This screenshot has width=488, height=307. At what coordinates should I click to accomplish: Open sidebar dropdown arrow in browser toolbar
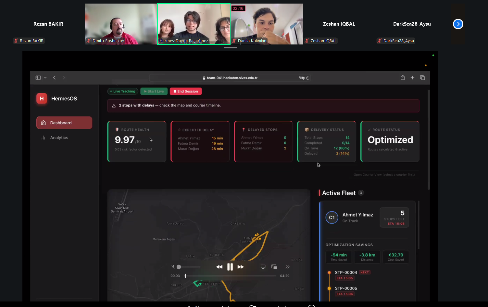[45, 78]
